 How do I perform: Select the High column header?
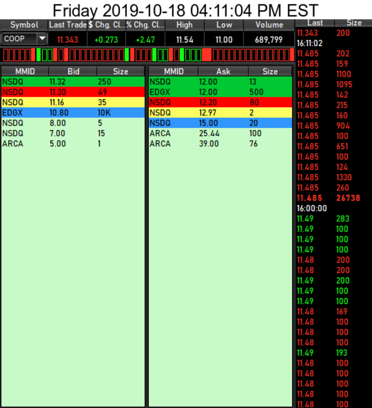[x=185, y=25]
